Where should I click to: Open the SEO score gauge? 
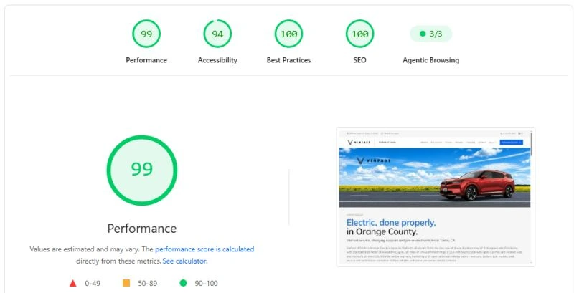coord(359,34)
